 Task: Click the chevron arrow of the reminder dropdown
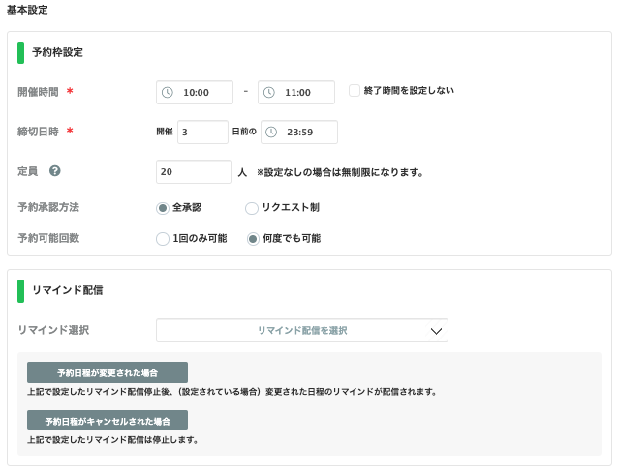coord(435,331)
